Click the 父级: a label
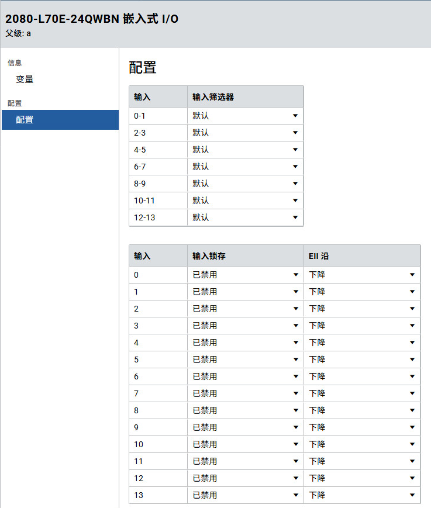This screenshot has height=508, width=431. 18,33
